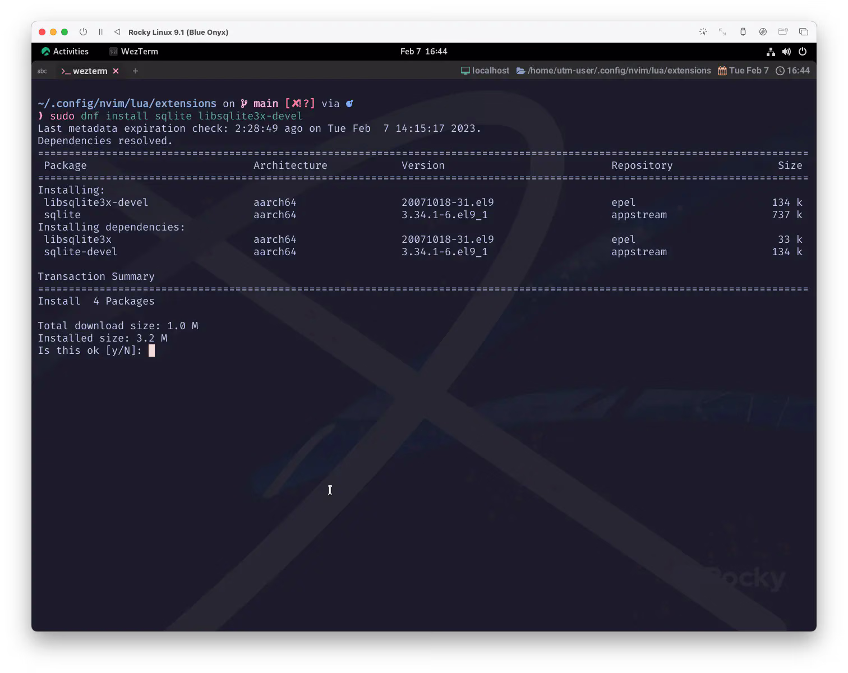Open a new terminal tab with plus button
The width and height of the screenshot is (848, 673).
[x=135, y=71]
